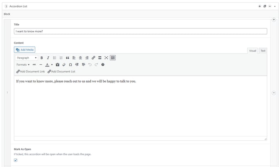Apply strikethrough formatting
The height and width of the screenshot is (167, 279).
[34, 64]
